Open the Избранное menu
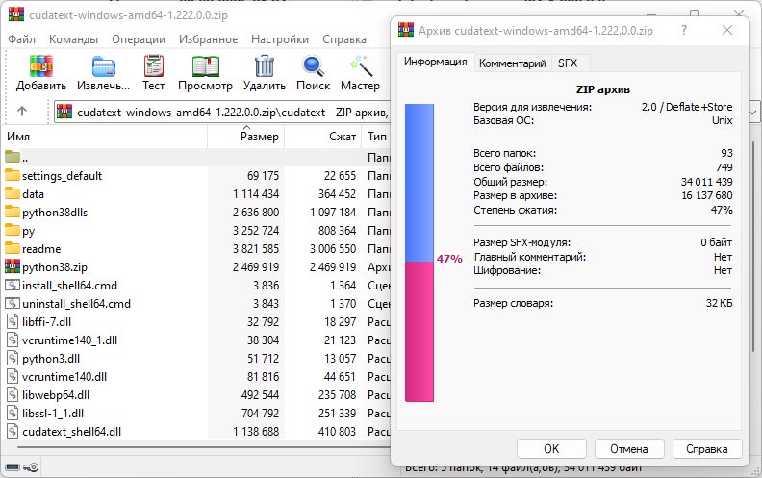 208,39
